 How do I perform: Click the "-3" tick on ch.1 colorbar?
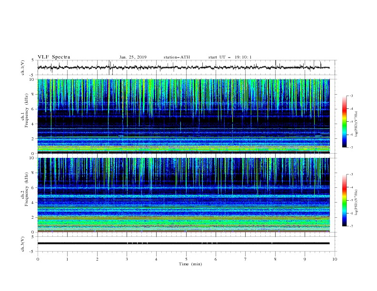pyautogui.click(x=351, y=96)
